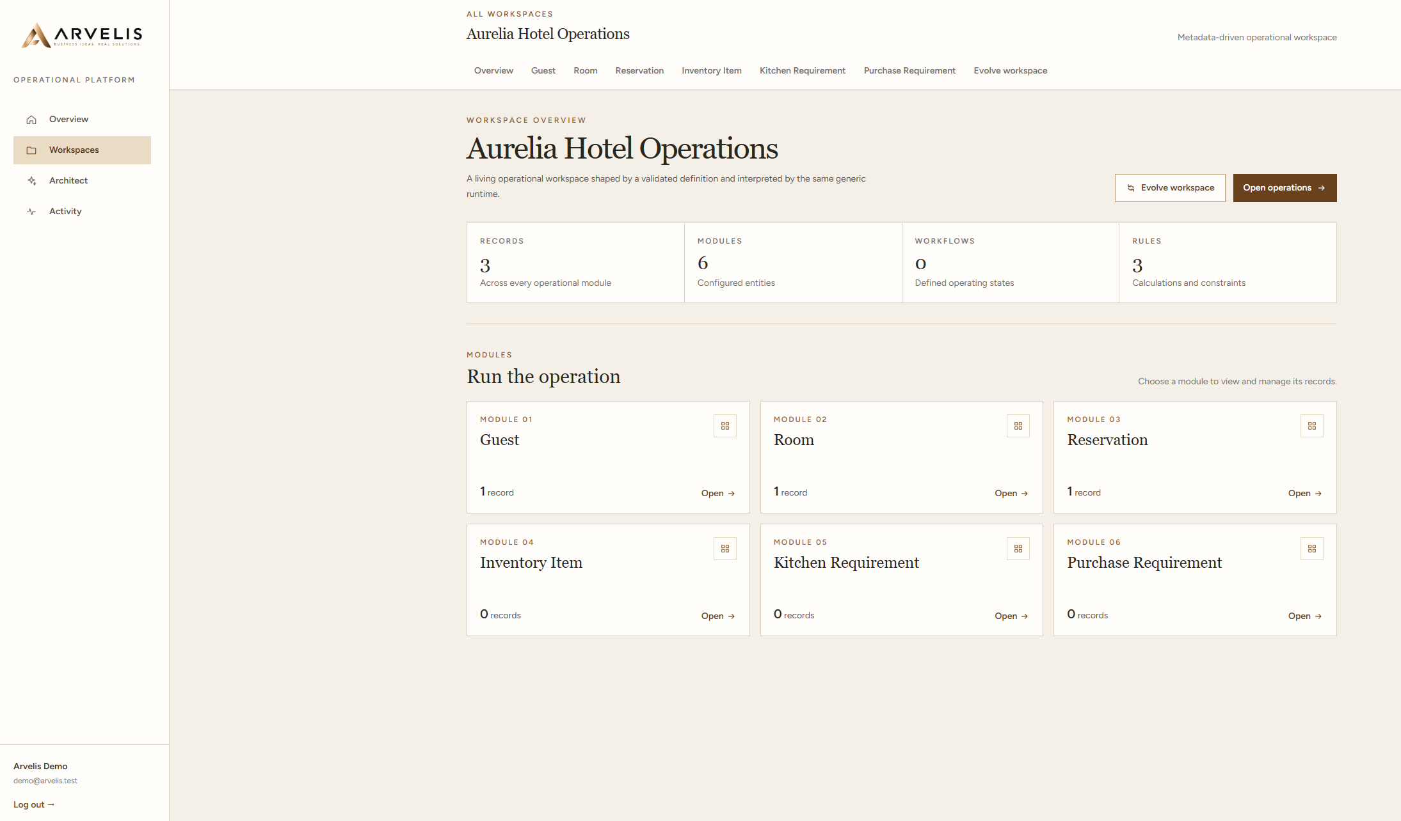Click the Workflows stat card
The image size is (1401, 821).
pyautogui.click(x=1011, y=263)
